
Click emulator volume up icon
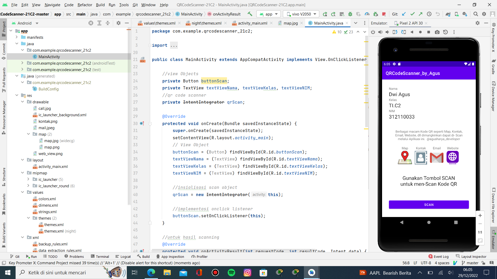tap(380, 32)
